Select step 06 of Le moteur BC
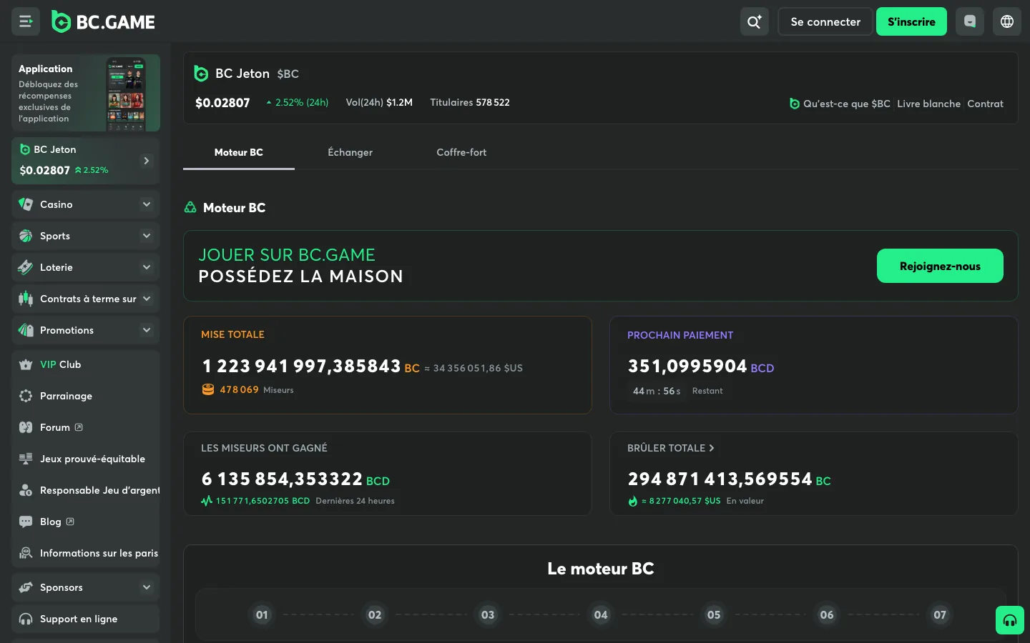This screenshot has height=643, width=1030. click(827, 614)
